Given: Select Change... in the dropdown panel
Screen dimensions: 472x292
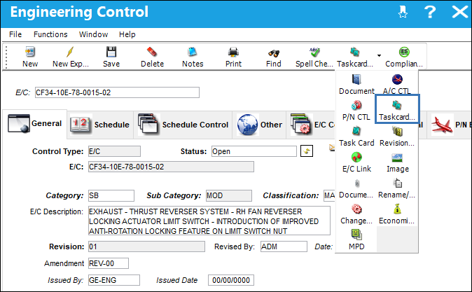Looking at the screenshot, I should click(x=356, y=214).
